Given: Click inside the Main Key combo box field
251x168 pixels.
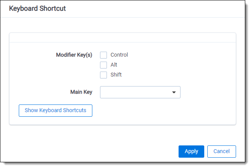Looking at the screenshot, I should (x=134, y=92).
